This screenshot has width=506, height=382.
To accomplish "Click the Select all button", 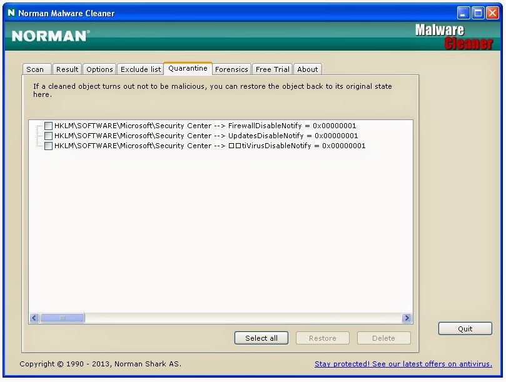I will click(x=261, y=338).
